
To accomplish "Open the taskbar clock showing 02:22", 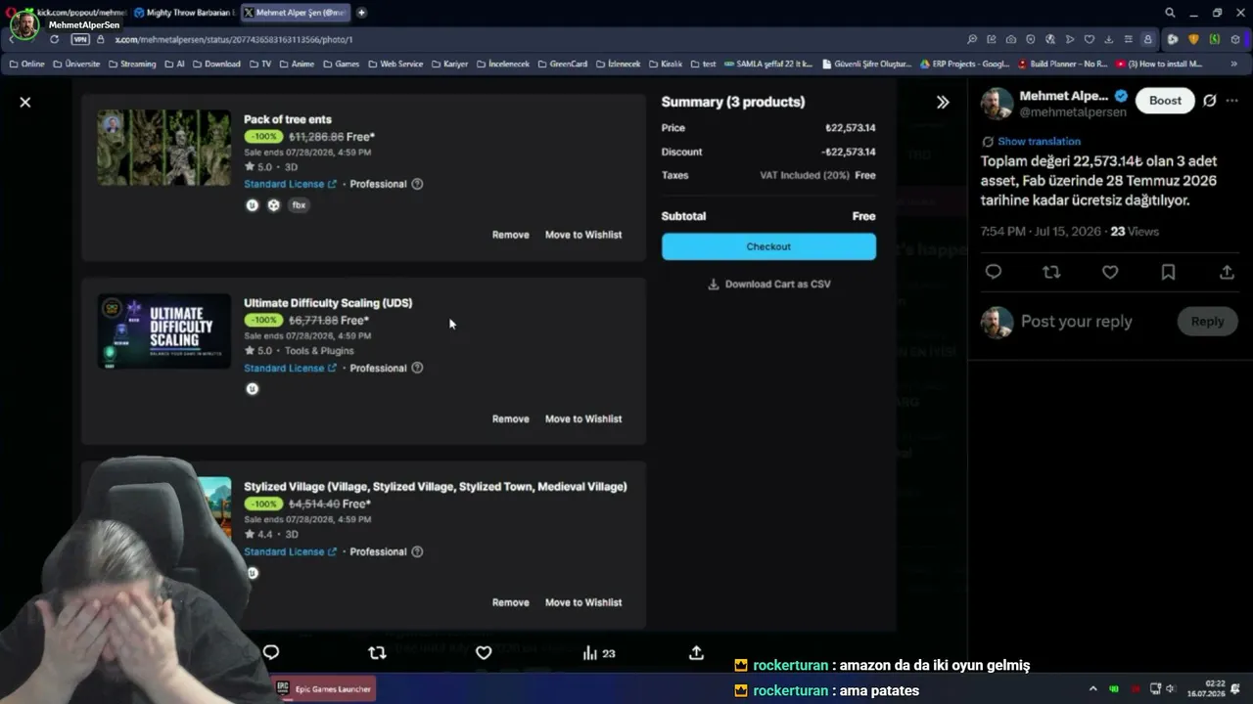I will [1206, 688].
